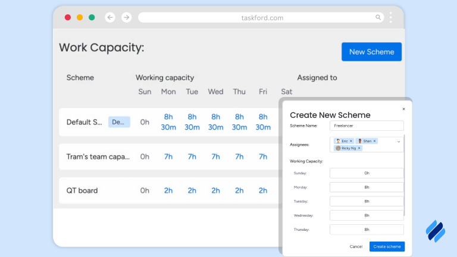Click the Working capacity column header
The image size is (457, 257).
[165, 78]
